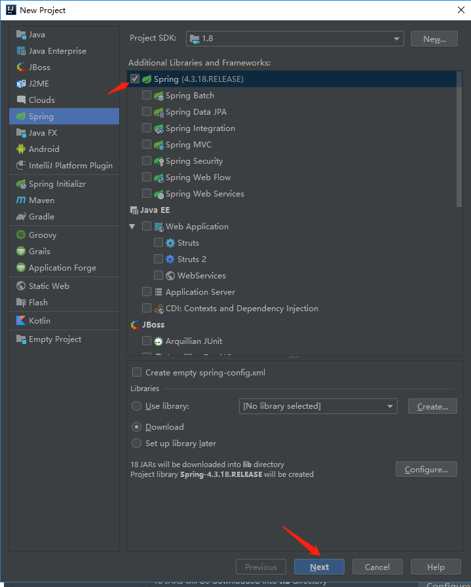Uncheck the Spring (4.3.18.RELEASE) checkbox
This screenshot has width=471, height=587.
pos(135,79)
